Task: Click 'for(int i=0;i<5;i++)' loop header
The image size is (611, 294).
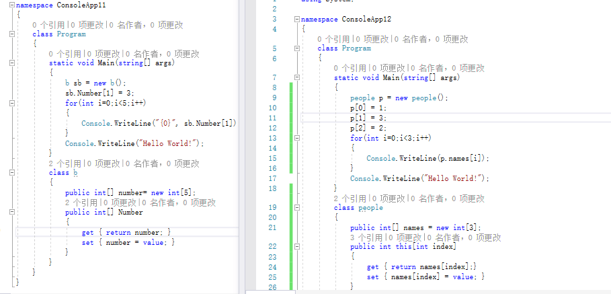Action: tap(106, 103)
